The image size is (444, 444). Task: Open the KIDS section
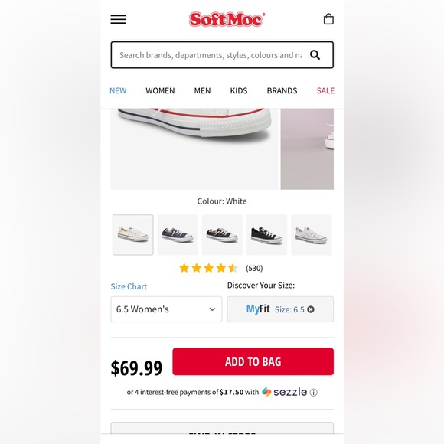(x=238, y=90)
